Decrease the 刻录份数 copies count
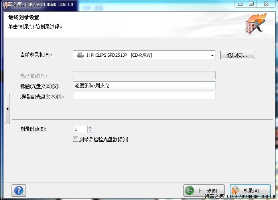Image resolution: width=278 pixels, height=200 pixels. 91,131
